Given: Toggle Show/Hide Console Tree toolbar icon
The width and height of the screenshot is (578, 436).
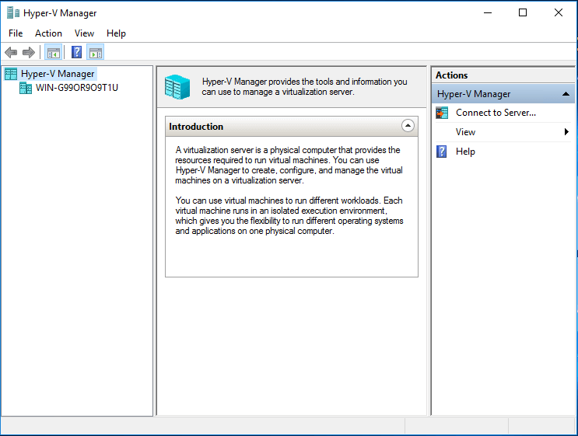Looking at the screenshot, I should click(x=53, y=52).
